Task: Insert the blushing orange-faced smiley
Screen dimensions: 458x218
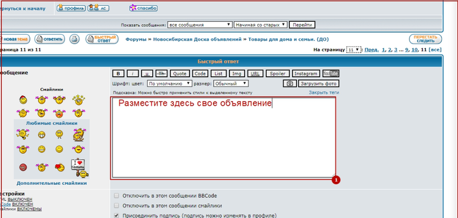Action: [60, 113]
